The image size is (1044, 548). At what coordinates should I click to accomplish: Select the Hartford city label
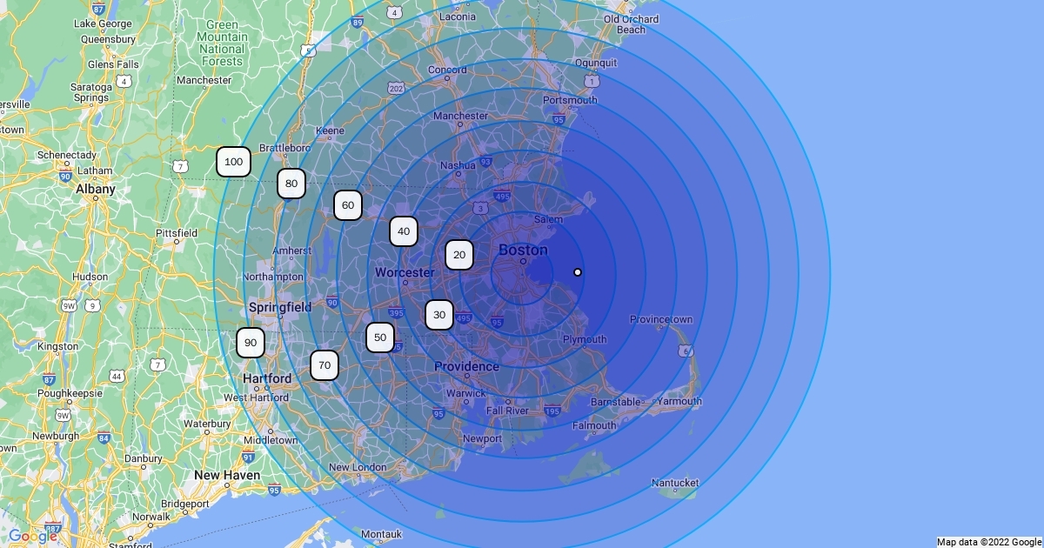pos(267,378)
